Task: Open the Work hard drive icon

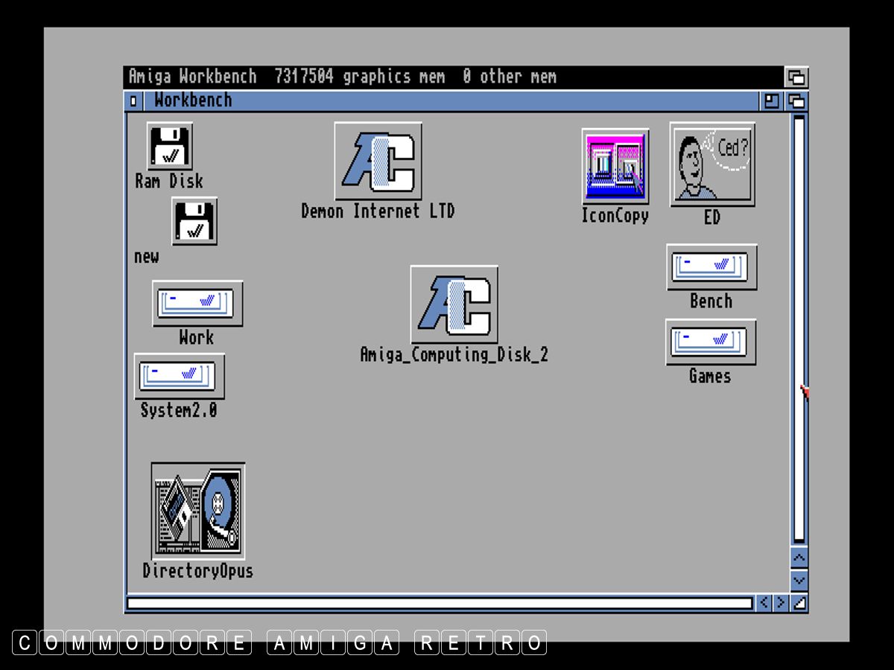Action: click(x=197, y=303)
